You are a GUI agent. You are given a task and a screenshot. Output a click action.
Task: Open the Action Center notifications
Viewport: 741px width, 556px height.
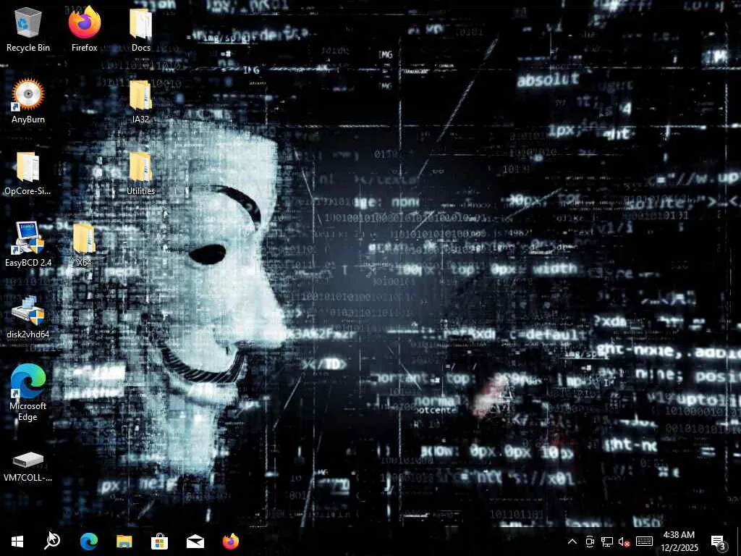[719, 542]
